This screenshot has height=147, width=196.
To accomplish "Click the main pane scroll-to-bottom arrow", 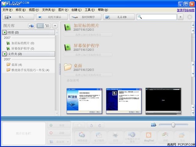I will [193, 113].
